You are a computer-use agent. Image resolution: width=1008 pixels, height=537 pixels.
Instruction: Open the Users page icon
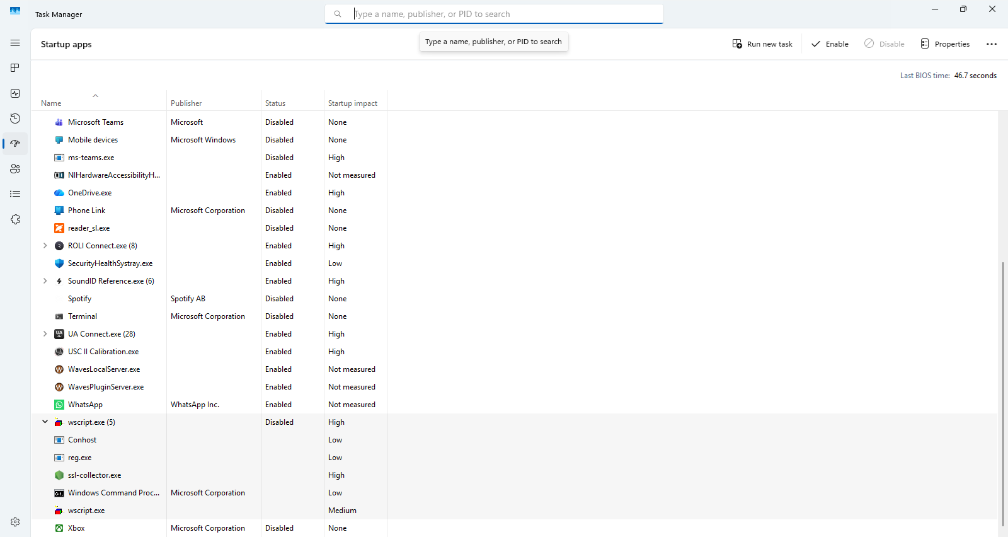coord(15,169)
